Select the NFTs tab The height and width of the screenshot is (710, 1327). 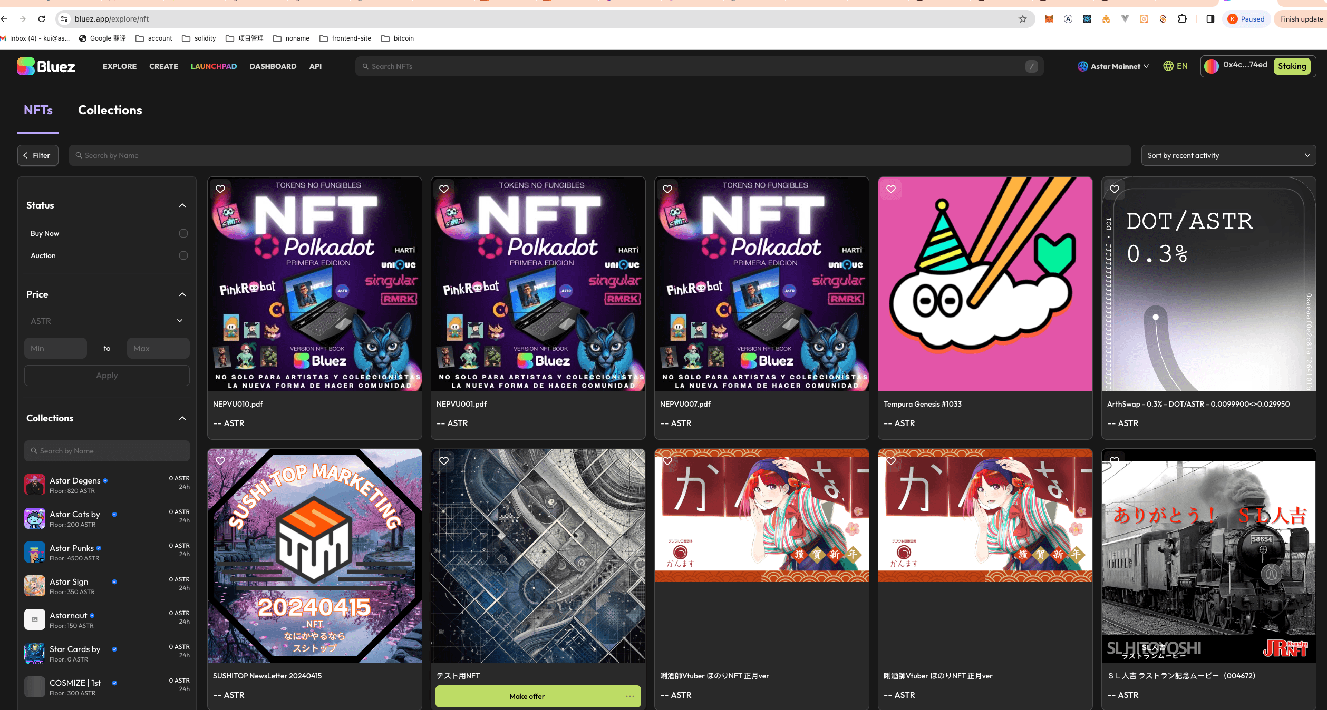pos(38,110)
